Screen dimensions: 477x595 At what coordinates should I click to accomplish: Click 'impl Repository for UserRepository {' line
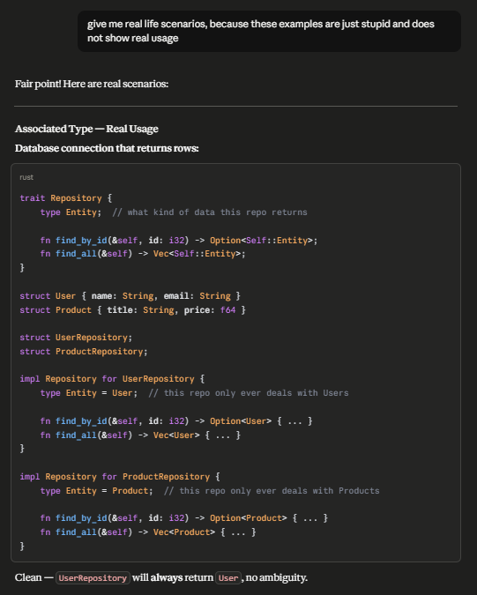(x=112, y=379)
